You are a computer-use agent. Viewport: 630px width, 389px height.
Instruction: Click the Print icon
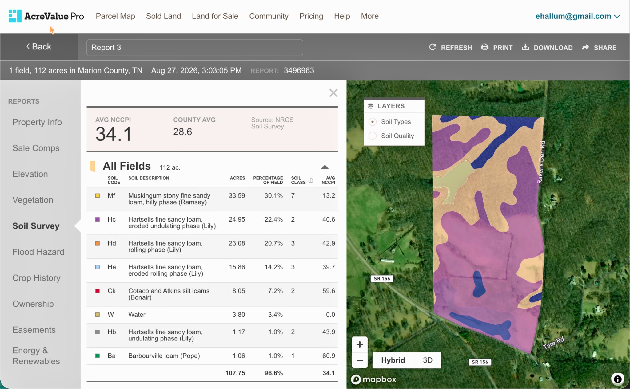(485, 47)
